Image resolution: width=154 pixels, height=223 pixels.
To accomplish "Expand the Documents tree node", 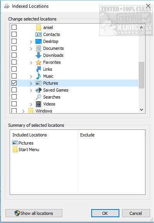I will pyautogui.click(x=31, y=49).
